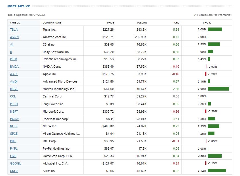The width and height of the screenshot is (240, 176).
Task: Open the NFLX ticker link
Action: (x=14, y=126)
